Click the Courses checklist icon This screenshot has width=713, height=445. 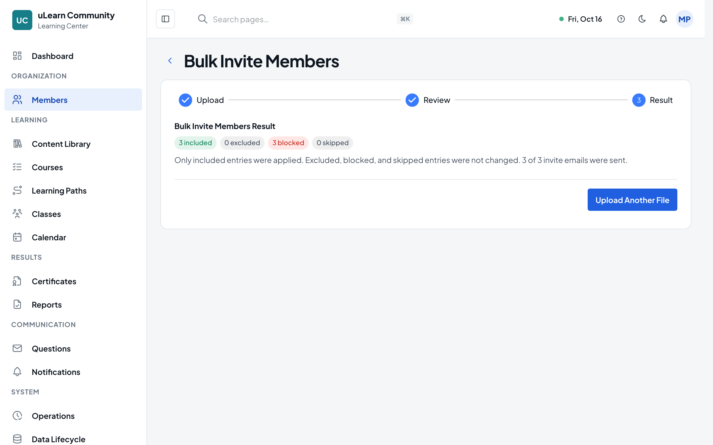pos(17,167)
